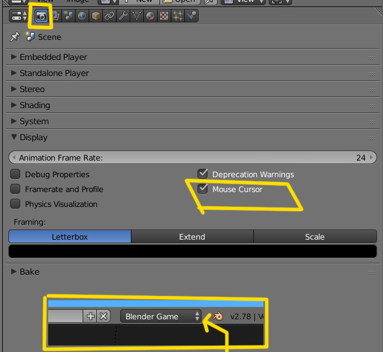Open the Physics tab icon

[x=191, y=16]
